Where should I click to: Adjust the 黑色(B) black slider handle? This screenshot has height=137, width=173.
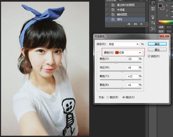tap(122, 88)
